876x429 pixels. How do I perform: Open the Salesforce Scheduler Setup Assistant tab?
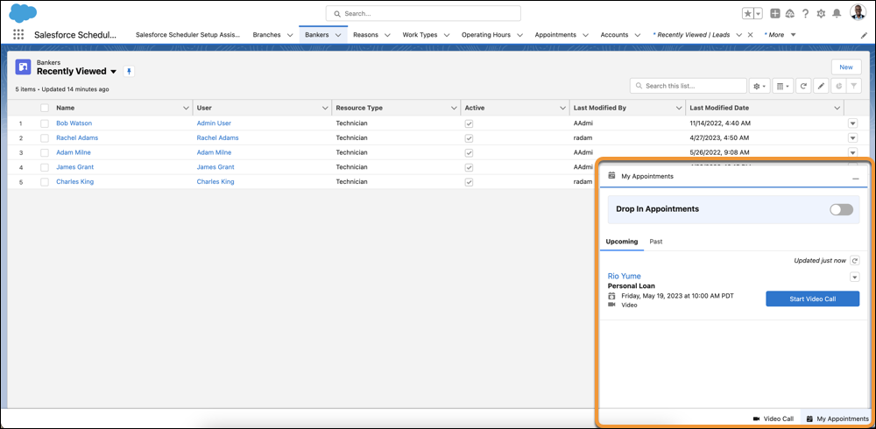click(x=187, y=35)
